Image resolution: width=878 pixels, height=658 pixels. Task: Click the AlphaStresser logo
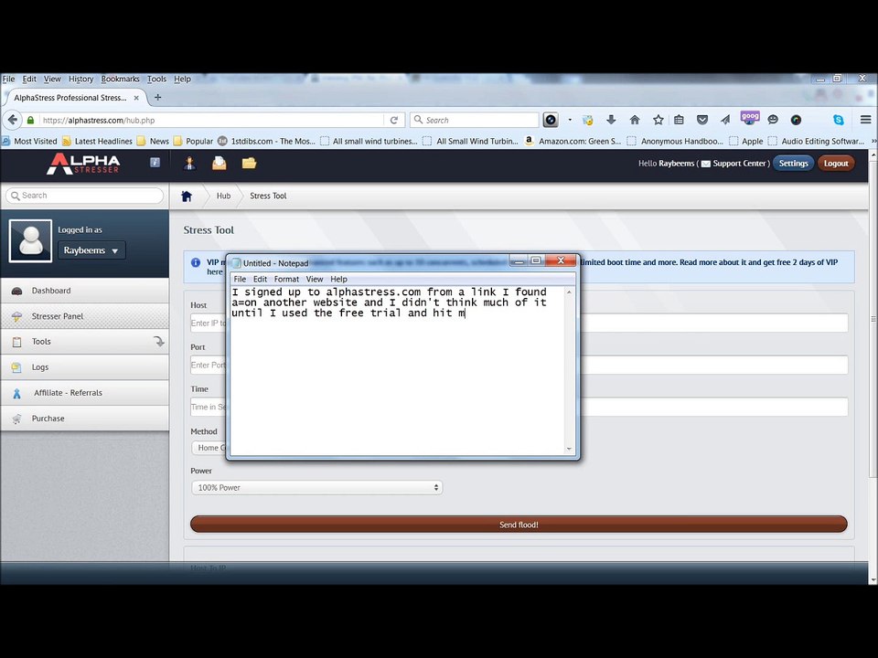tap(83, 164)
